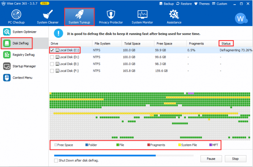Click the blue exclamation info icon

(58, 33)
